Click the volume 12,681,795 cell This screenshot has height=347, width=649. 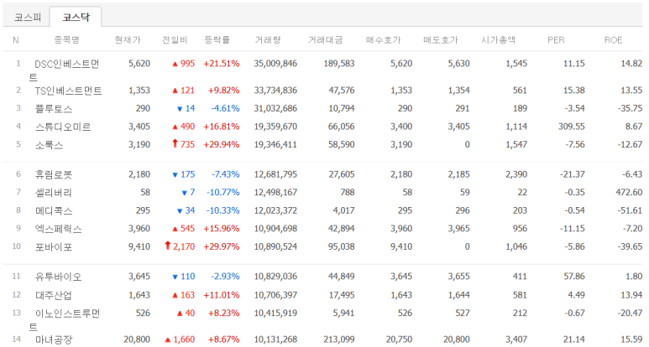tap(275, 174)
